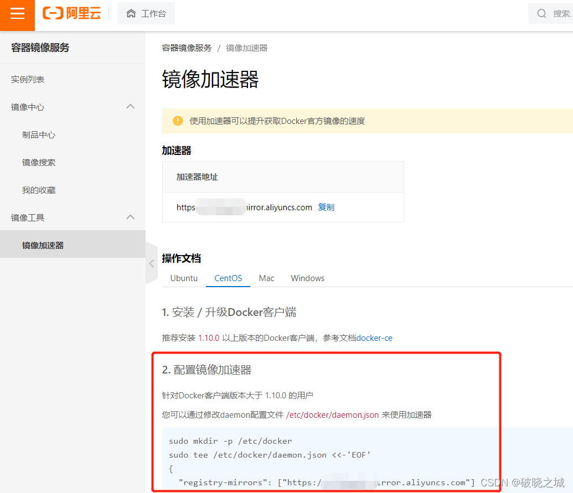This screenshot has width=573, height=493.
Task: Open the docker-ce documentation link
Action: pyautogui.click(x=374, y=338)
